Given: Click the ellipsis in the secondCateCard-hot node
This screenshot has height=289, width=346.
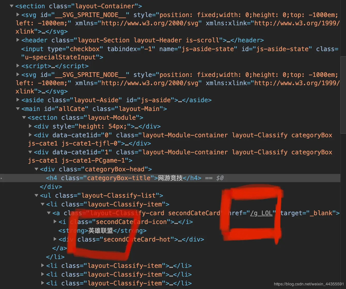Looking at the screenshot, I should click(x=180, y=240).
